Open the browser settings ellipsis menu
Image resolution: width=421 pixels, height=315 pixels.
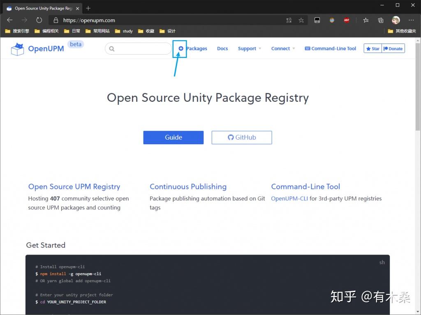411,20
